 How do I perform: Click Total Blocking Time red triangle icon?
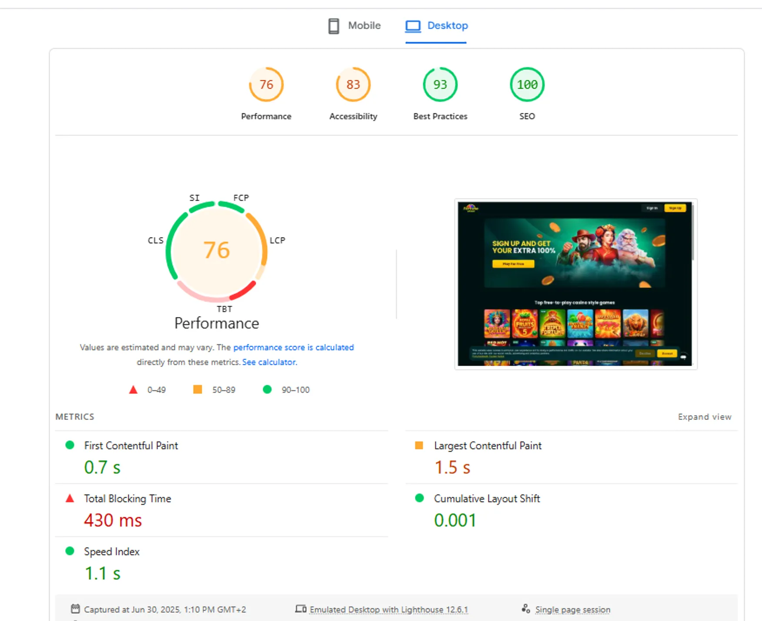pos(70,498)
